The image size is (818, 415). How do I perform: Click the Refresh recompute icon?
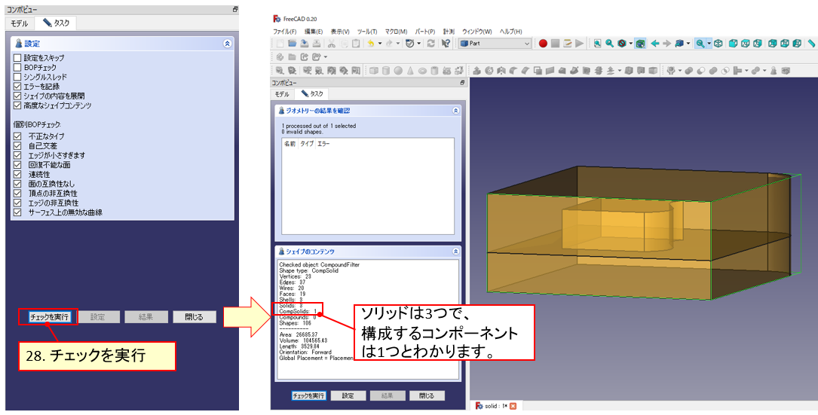click(x=431, y=43)
